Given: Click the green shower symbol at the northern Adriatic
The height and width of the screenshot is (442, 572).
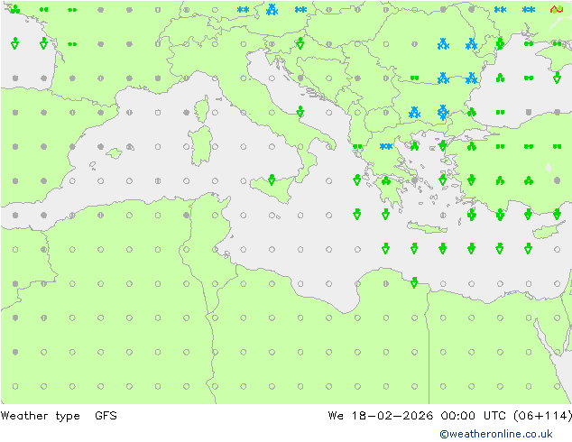Looking at the screenshot, I should 300,43.
